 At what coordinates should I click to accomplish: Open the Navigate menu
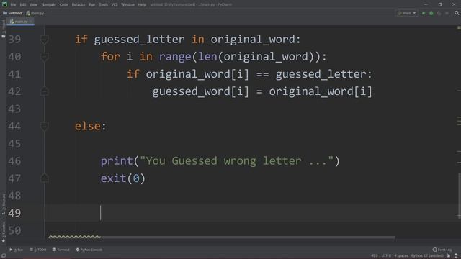point(49,4)
